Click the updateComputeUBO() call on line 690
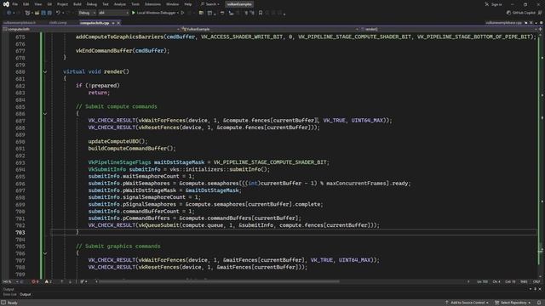 [x=118, y=141]
